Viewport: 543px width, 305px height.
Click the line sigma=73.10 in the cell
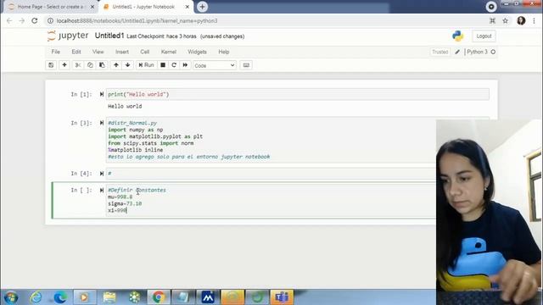pos(125,203)
